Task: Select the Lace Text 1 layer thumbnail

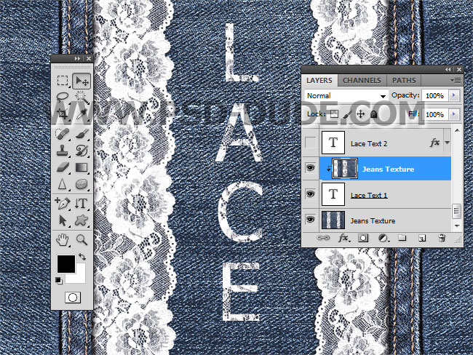Action: 332,195
